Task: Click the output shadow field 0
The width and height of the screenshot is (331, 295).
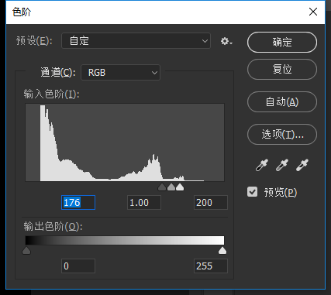Action: [78, 266]
